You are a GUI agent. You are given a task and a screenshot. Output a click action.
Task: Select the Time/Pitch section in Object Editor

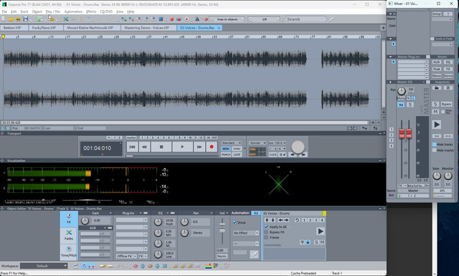[69, 252]
